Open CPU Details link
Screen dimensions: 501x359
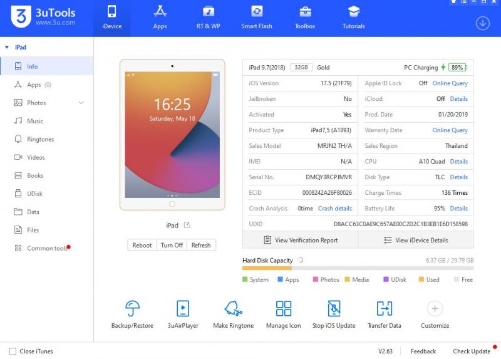pos(459,162)
